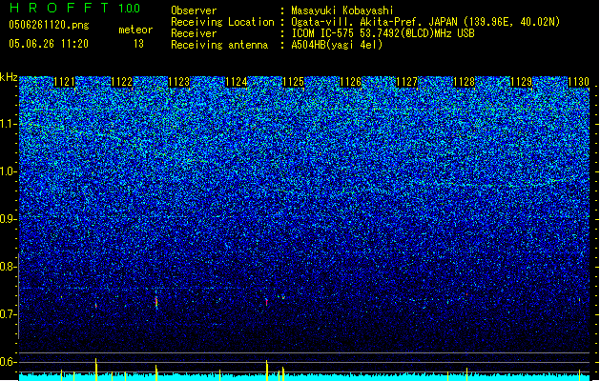
Task: Click the tallest yellow power spike before 1125
Action: [x=267, y=370]
